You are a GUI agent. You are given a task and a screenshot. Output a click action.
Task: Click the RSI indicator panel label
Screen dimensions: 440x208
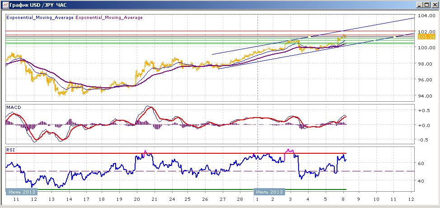[x=10, y=150]
